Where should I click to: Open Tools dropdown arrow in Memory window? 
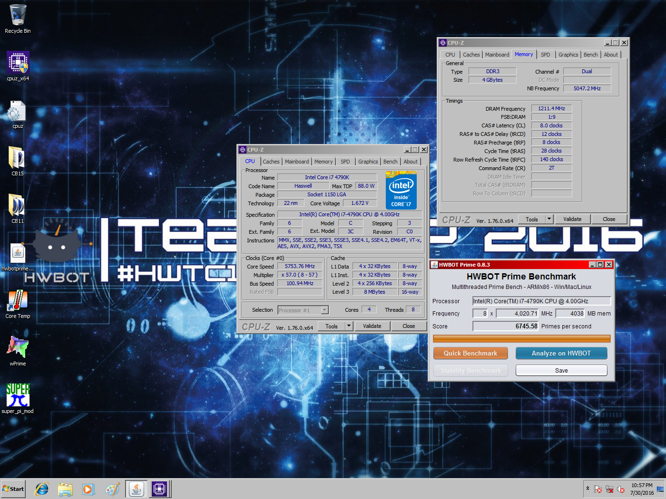549,219
